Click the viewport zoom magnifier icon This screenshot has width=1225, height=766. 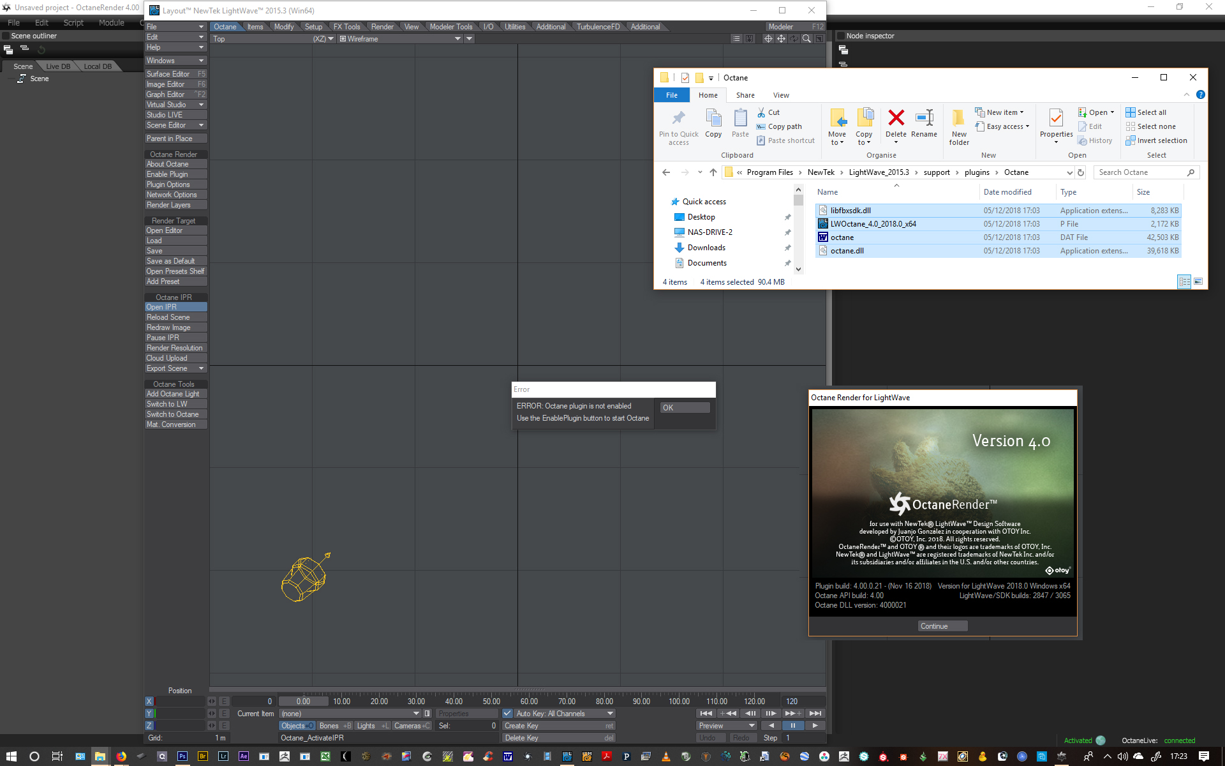(806, 39)
